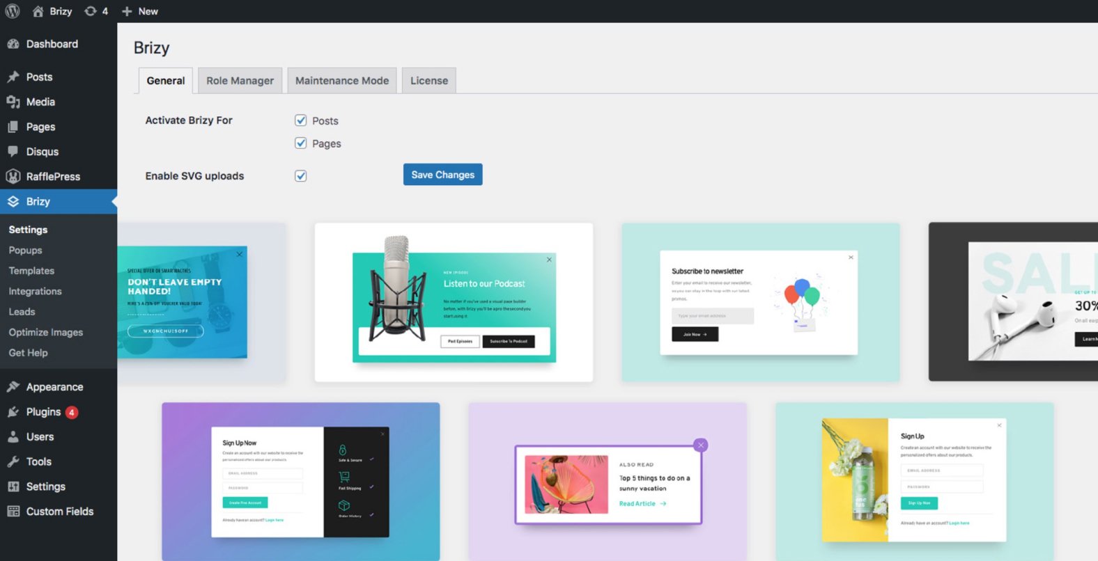Screen dimensions: 1098x561
Task: Disable the Enable SVG uploads checkbox
Action: coord(301,176)
